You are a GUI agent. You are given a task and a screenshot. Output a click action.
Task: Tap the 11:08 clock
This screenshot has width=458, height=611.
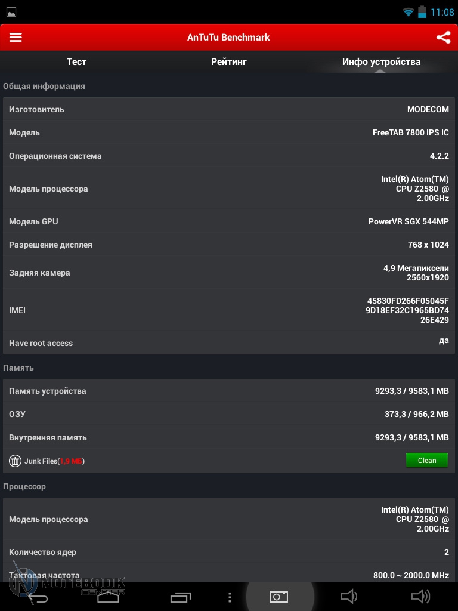(x=442, y=12)
